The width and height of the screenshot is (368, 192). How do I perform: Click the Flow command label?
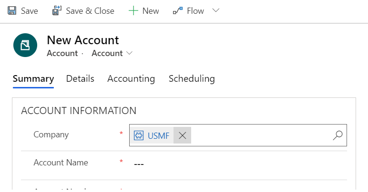[195, 11]
